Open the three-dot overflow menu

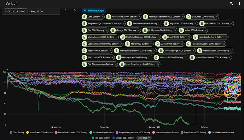[239, 4]
